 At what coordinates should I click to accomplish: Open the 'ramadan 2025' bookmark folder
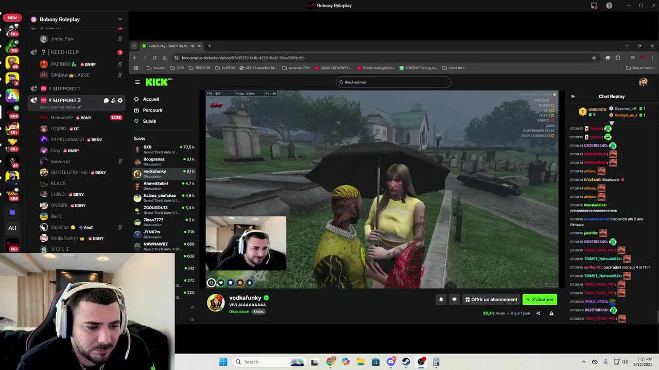tap(296, 68)
